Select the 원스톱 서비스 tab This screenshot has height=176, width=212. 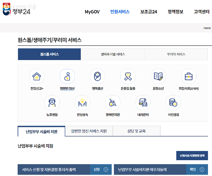click(49, 54)
